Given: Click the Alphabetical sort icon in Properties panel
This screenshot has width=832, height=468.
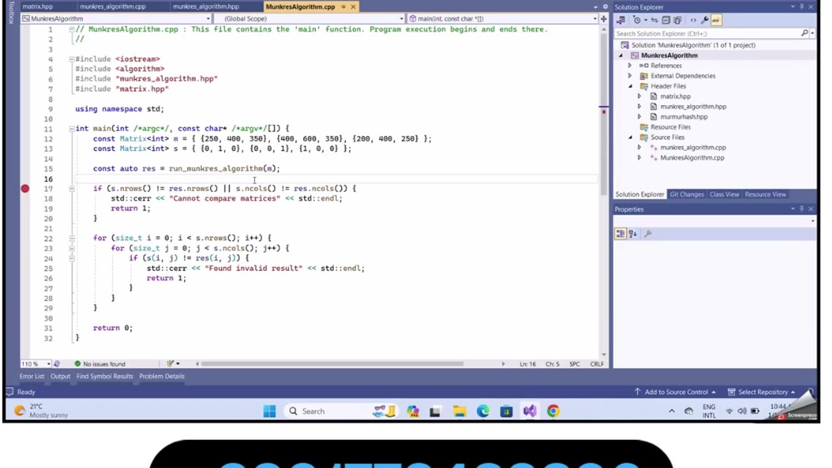Looking at the screenshot, I should click(x=632, y=234).
